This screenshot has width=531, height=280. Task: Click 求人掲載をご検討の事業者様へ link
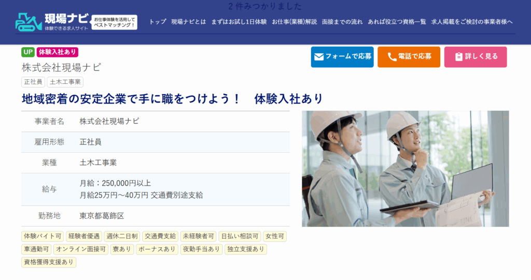pyautogui.click(x=472, y=22)
